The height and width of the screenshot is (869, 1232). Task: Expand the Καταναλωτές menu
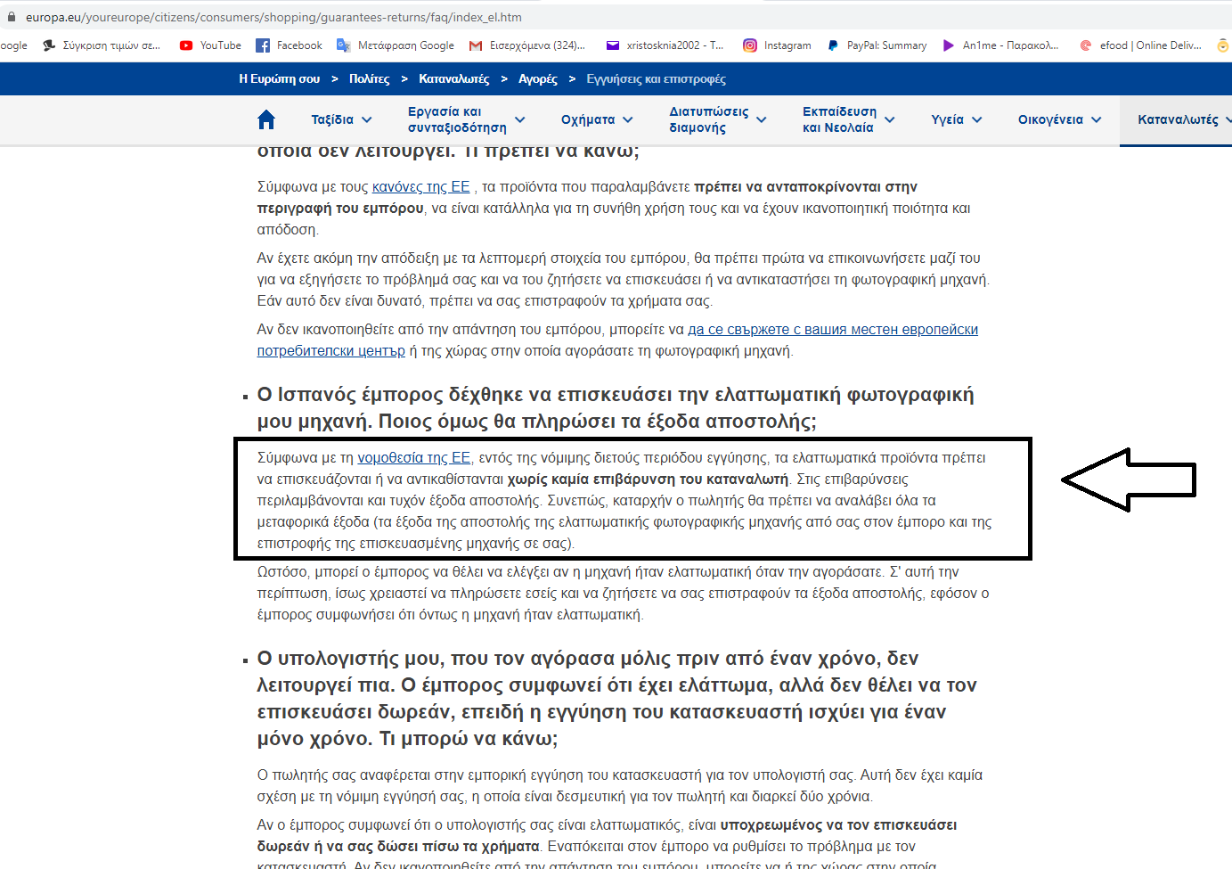pos(1184,119)
